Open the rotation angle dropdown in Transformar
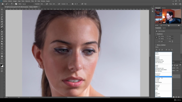Image resolution: width=182 pixels, height=102 pixels. coord(164,41)
